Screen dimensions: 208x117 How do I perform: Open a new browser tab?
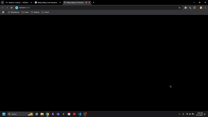click(94, 3)
